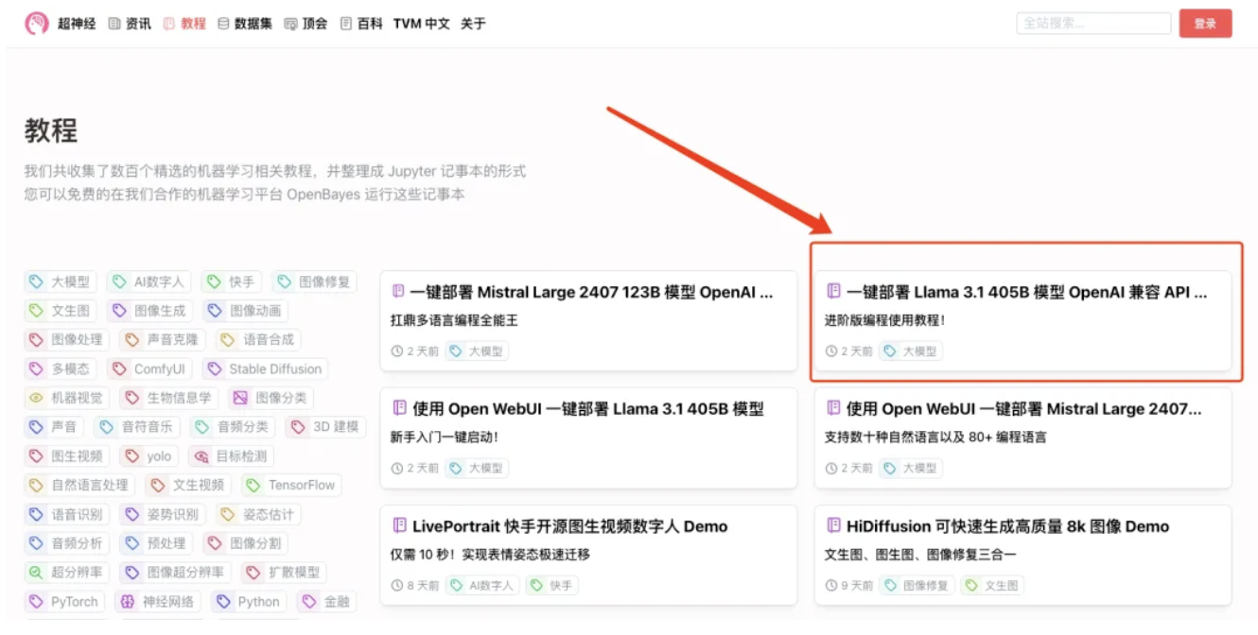Viewport: 1258px width, 635px height.
Task: Click 文生图 tag on HiDiffusion card
Action: 992,586
